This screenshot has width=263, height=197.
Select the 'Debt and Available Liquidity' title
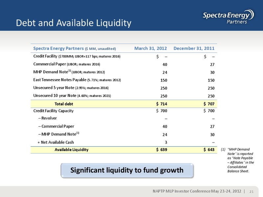pyautogui.click(x=73, y=23)
